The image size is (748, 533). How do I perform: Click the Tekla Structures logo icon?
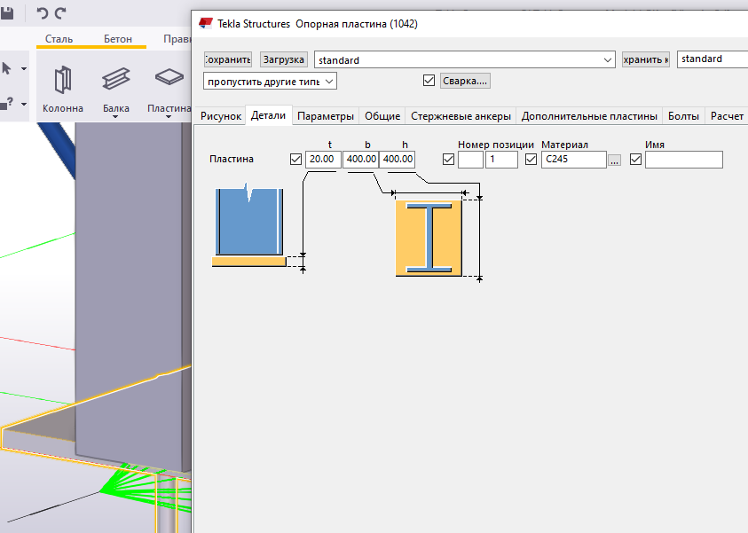pos(206,23)
